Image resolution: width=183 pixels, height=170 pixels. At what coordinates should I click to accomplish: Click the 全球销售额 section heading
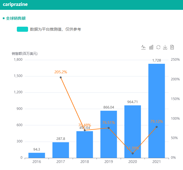tap(16, 18)
